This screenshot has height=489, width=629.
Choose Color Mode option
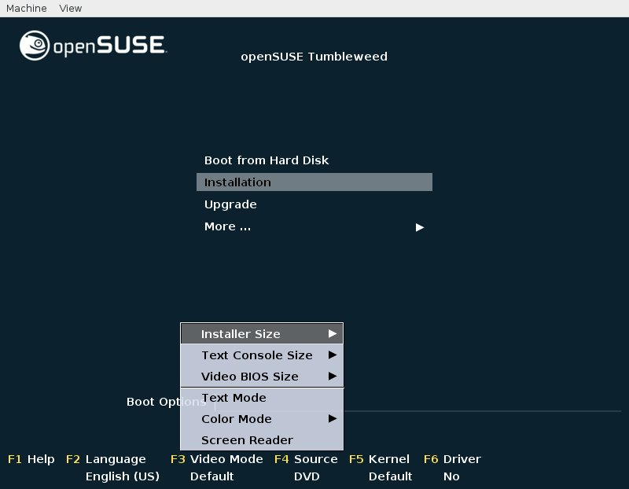262,419
